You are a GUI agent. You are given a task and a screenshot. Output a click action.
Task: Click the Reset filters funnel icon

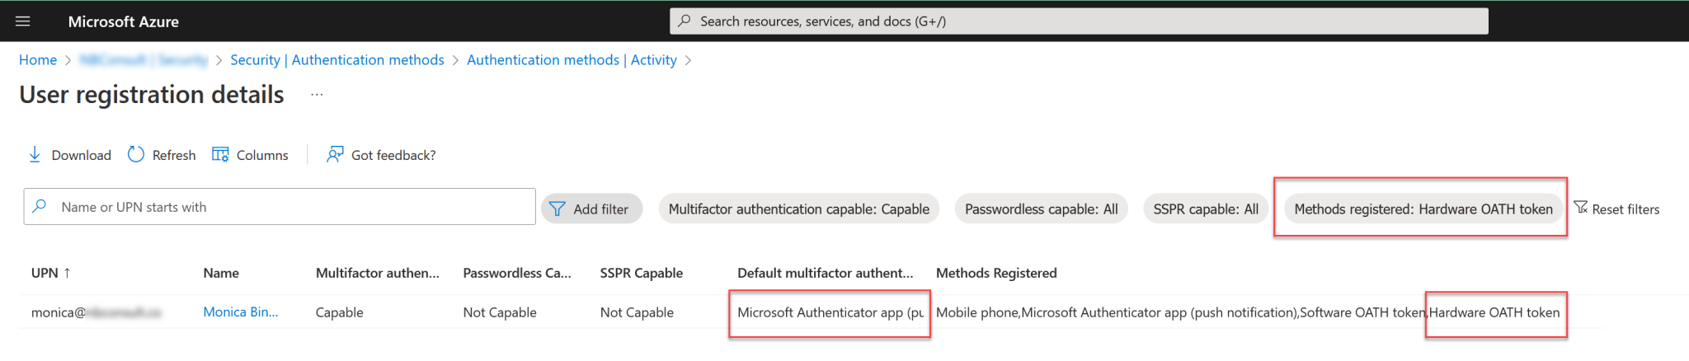[x=1580, y=208]
